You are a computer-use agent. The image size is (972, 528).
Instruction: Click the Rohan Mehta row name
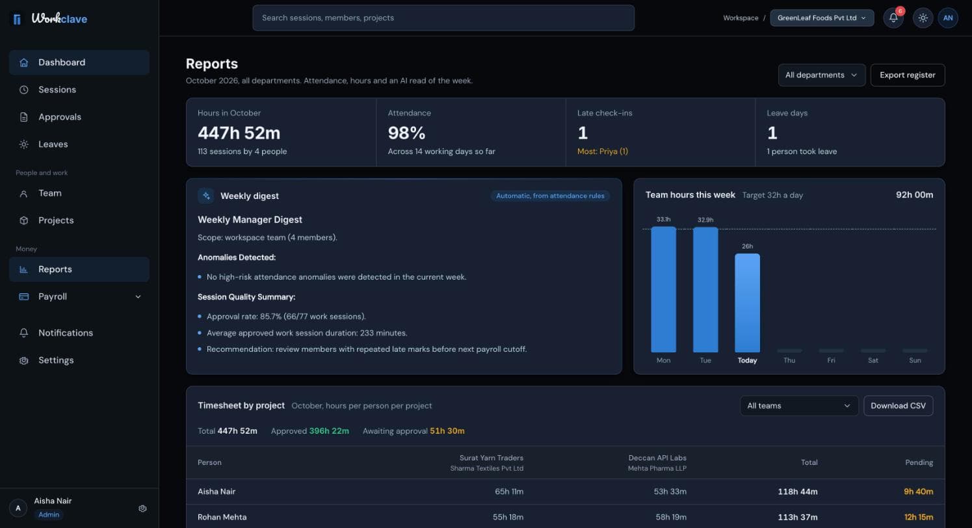pos(222,517)
